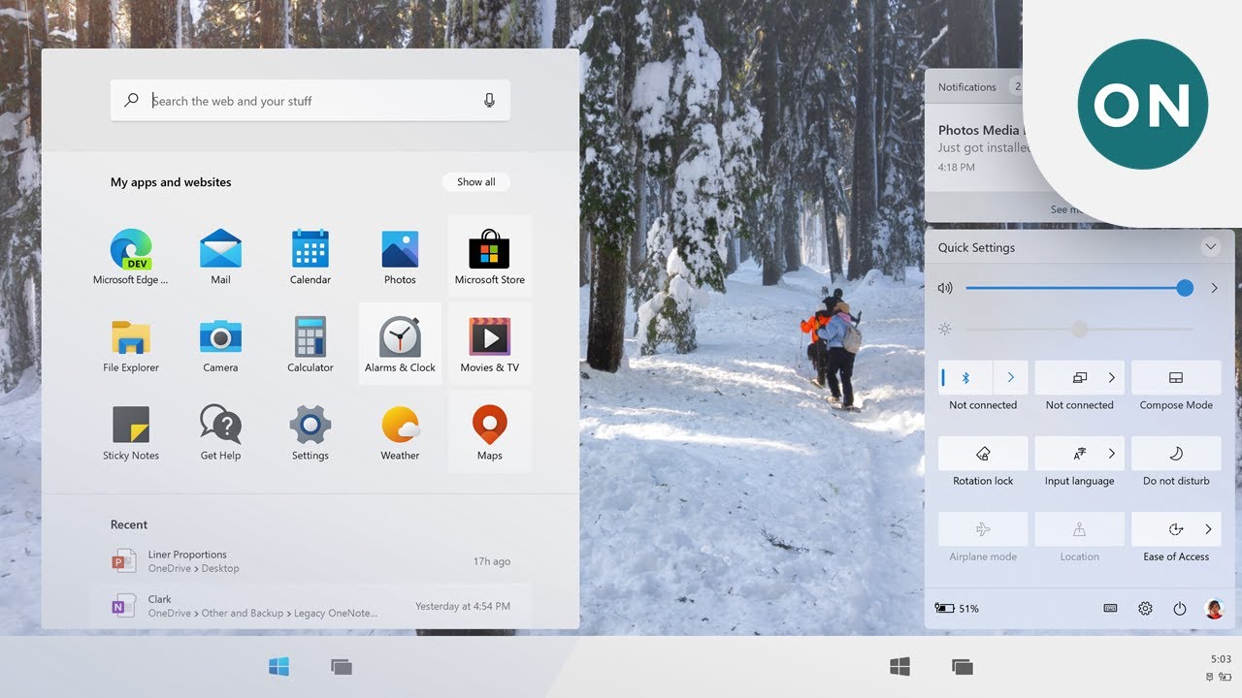Click the taskbar clock showing 5:03
Viewport: 1242px width, 698px height.
[x=1221, y=659]
